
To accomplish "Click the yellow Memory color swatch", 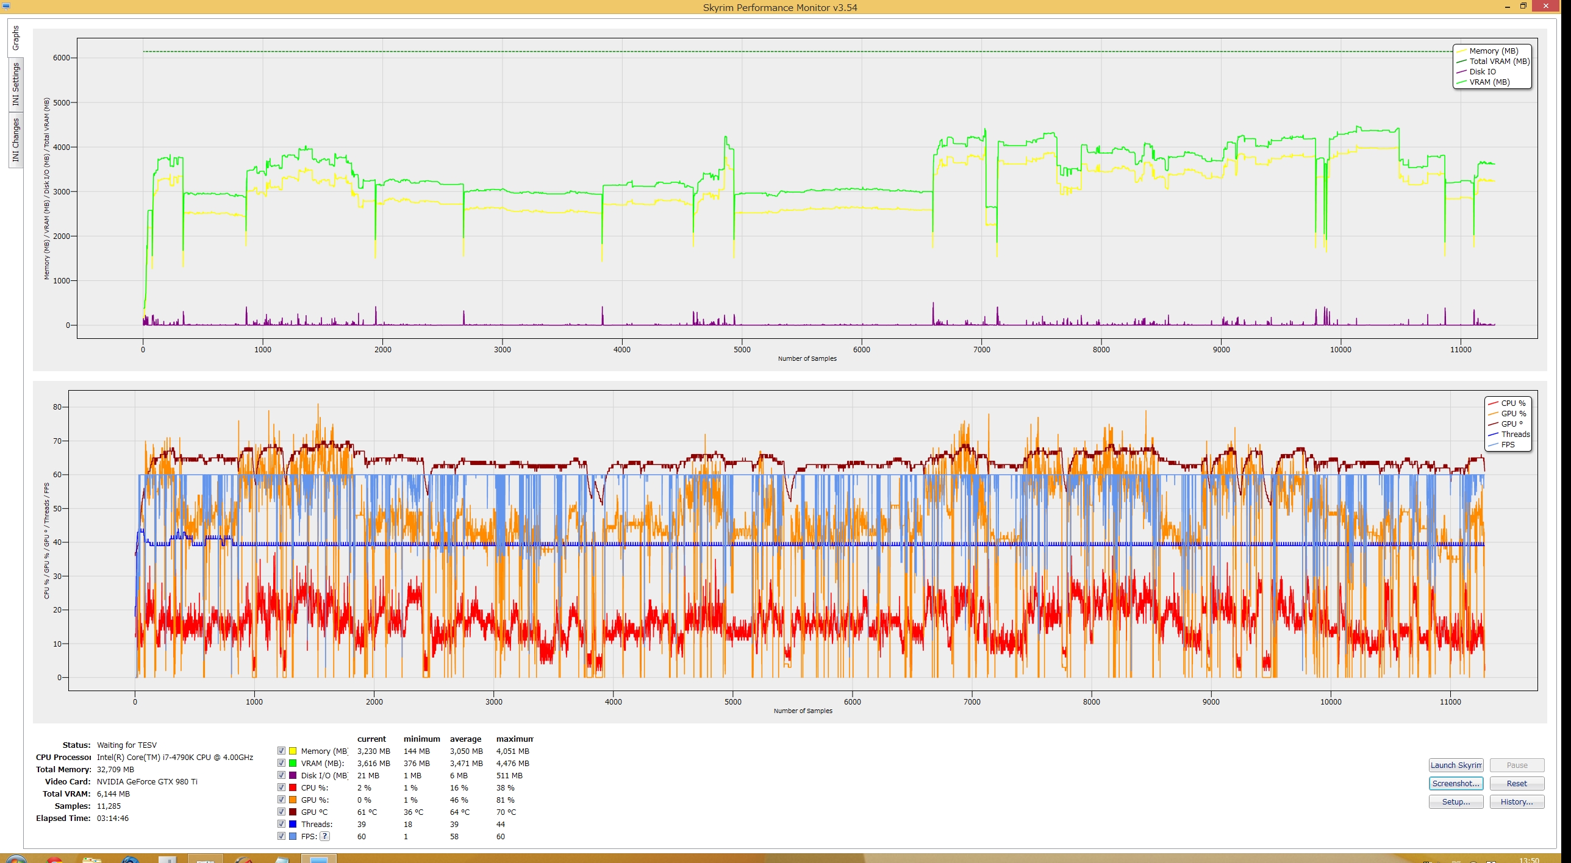I will tap(293, 751).
